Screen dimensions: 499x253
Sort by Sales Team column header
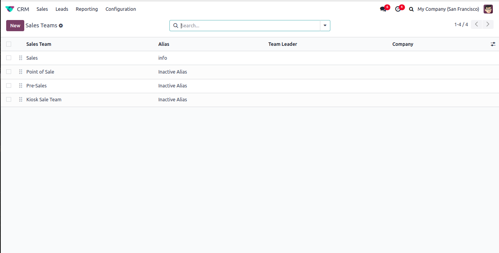(x=39, y=44)
